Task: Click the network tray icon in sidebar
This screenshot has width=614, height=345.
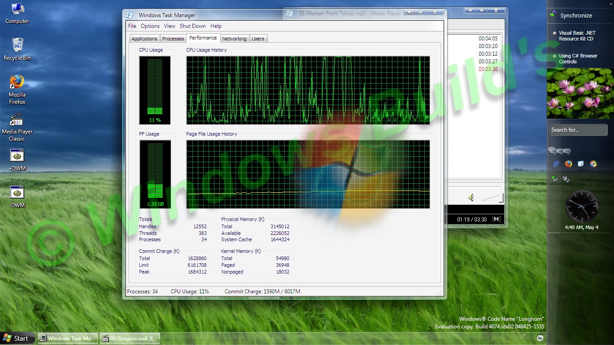Action: click(x=555, y=179)
